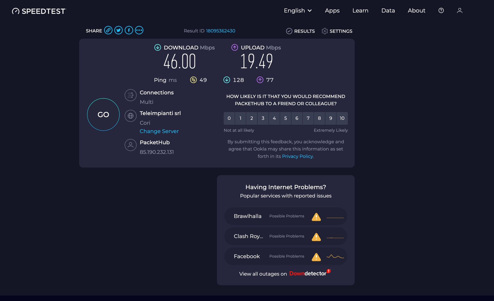Open SETTINGS with the gear icon
Viewport: 494px width, 301px height.
coord(337,31)
